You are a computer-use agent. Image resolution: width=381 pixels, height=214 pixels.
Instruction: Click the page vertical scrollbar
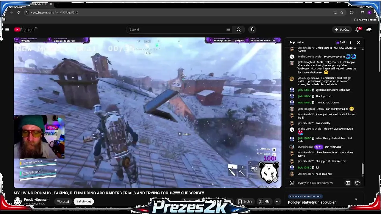379,56
